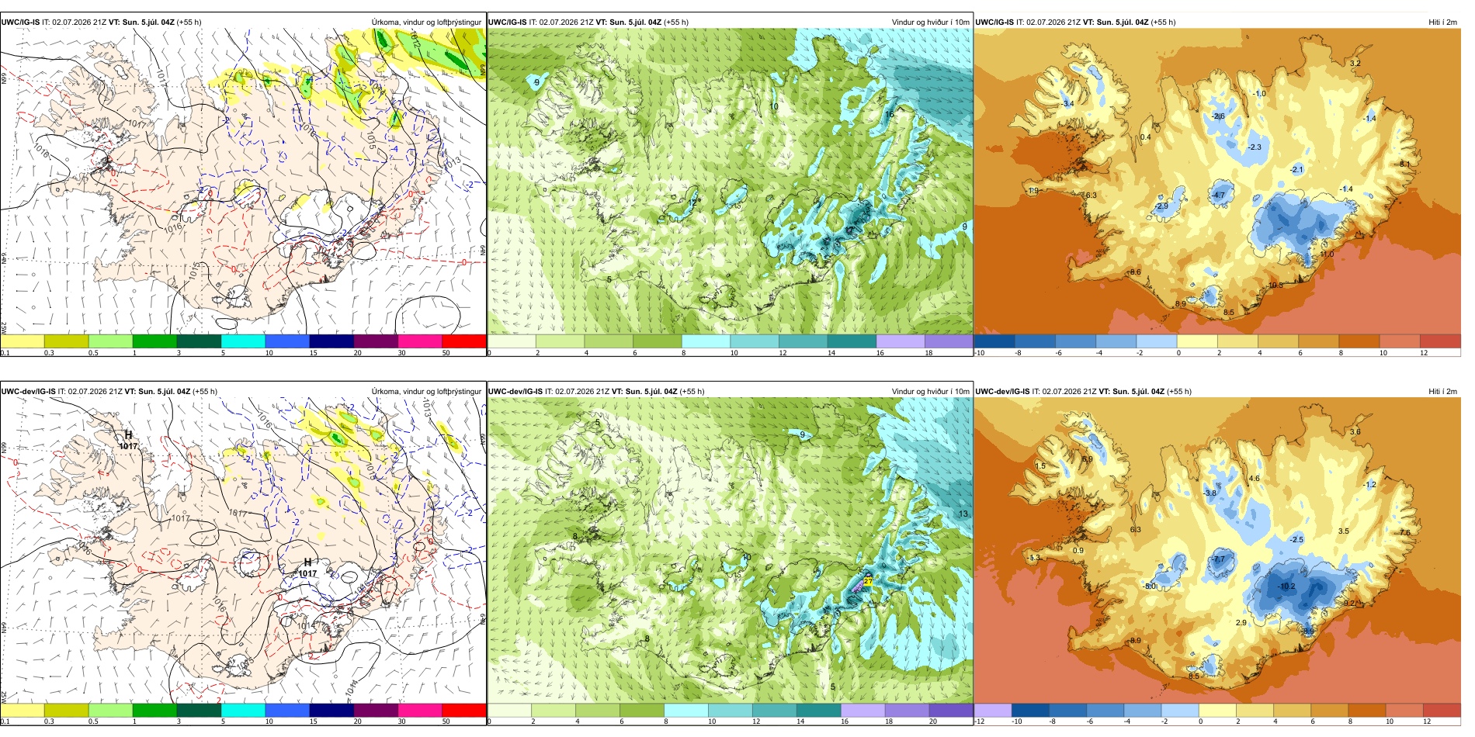The image size is (1475, 737).
Task: Click the dark blue -10 swatch in the UWC/IG-IS temperature legend
Action: point(994,341)
